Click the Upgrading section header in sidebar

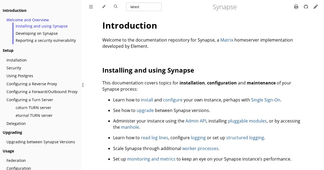pos(12,132)
